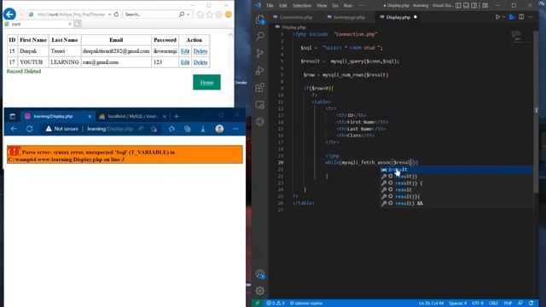Open the File menu in VS Code

270,6
